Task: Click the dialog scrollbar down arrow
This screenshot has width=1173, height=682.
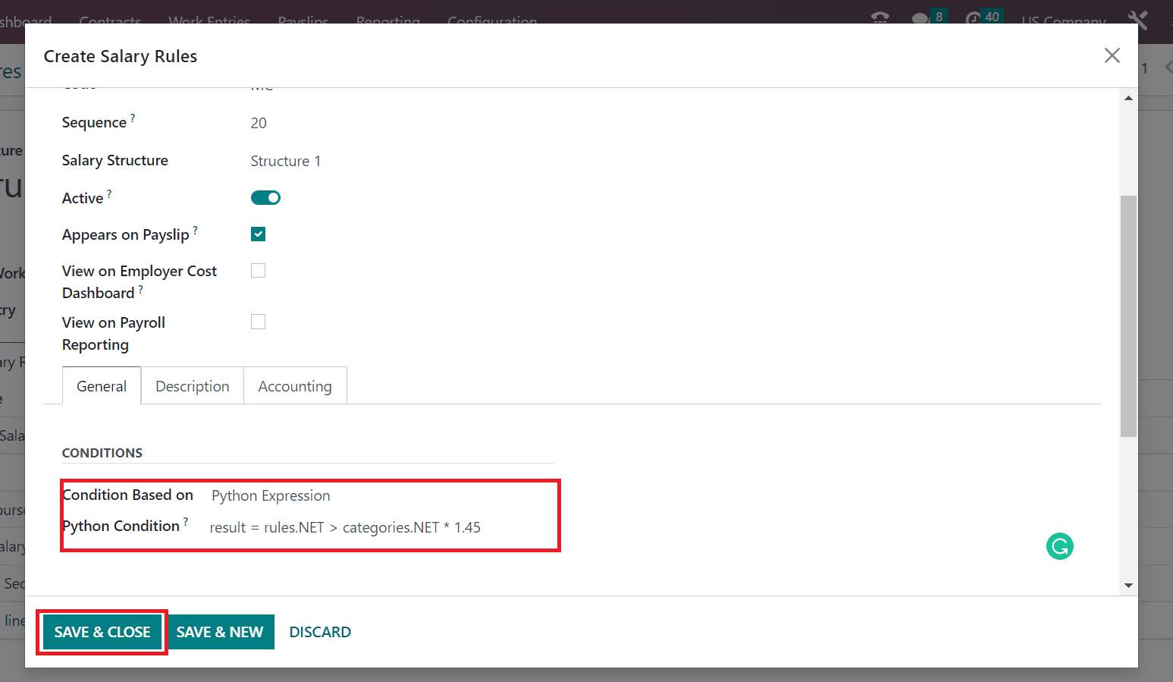Action: pos(1128,586)
